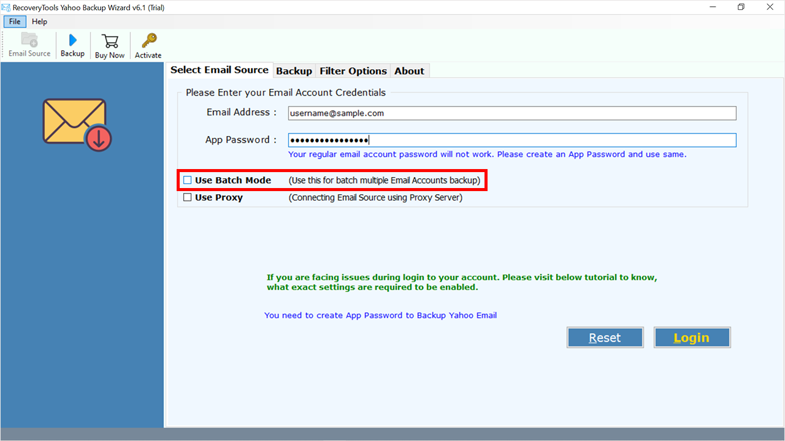Click the Email Address label

(242, 113)
